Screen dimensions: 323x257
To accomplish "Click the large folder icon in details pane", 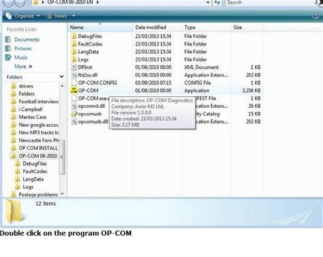I will pyautogui.click(x=15, y=211).
